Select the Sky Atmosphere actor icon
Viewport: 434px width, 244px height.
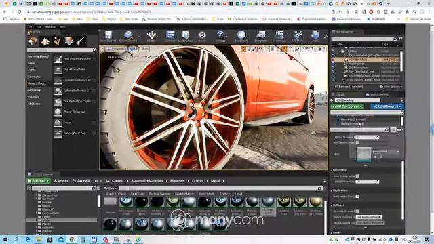58,69
